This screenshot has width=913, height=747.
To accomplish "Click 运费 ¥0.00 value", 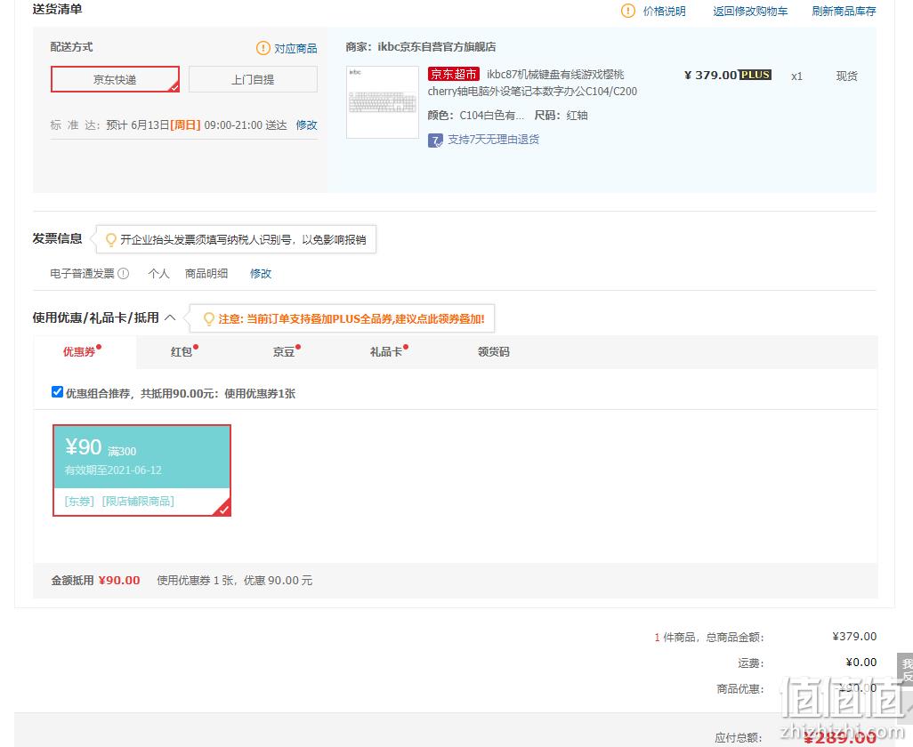I will [861, 662].
